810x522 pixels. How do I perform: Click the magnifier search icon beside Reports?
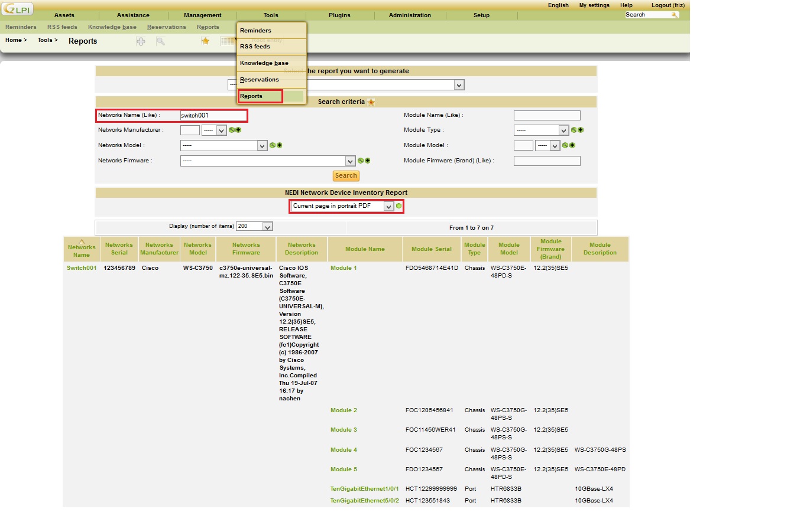[x=160, y=41]
